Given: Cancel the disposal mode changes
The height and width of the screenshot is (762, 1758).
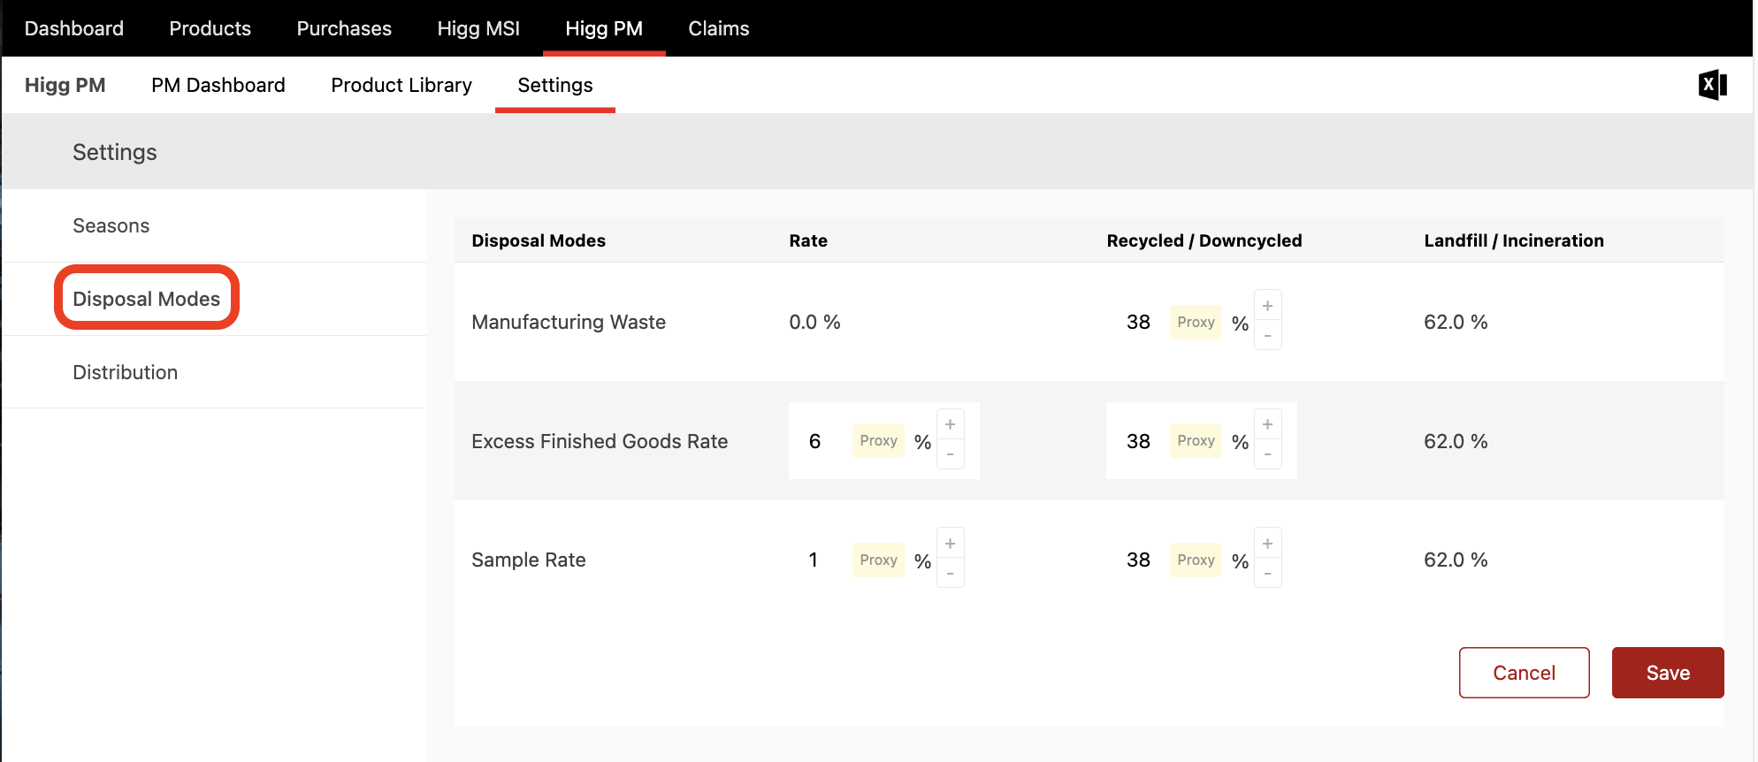Looking at the screenshot, I should [1524, 673].
